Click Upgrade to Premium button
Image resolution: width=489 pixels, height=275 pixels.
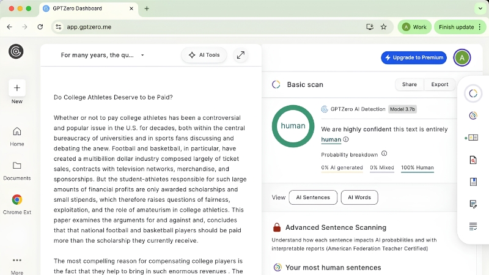tap(414, 57)
